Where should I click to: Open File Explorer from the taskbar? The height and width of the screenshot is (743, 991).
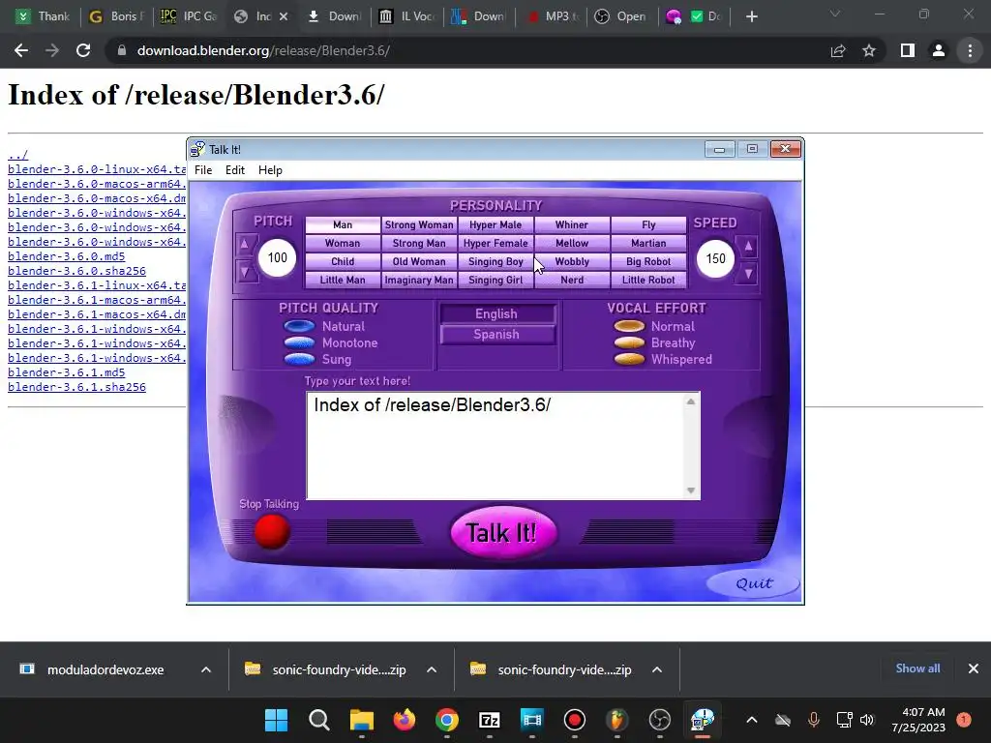click(362, 720)
